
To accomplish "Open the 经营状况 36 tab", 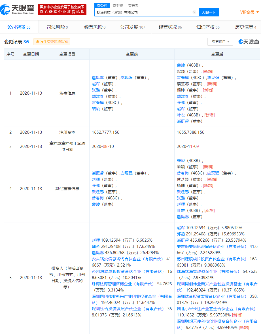I will 170,27.
